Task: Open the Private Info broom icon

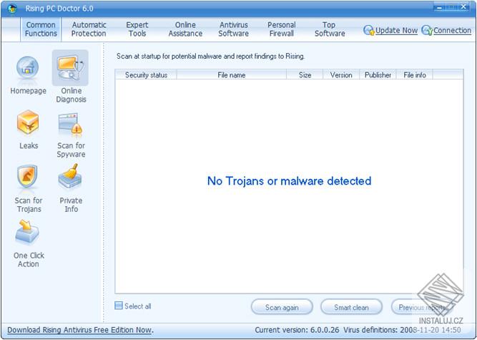Action: tap(70, 176)
